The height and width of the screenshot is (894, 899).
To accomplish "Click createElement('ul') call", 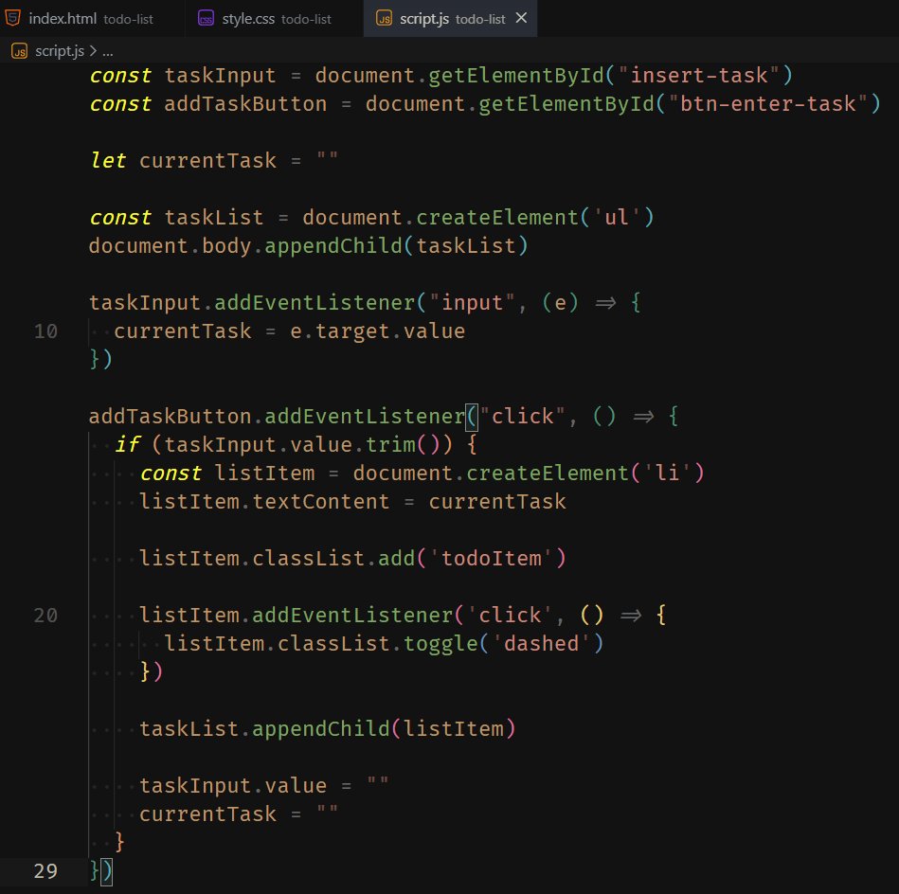I will (x=535, y=217).
